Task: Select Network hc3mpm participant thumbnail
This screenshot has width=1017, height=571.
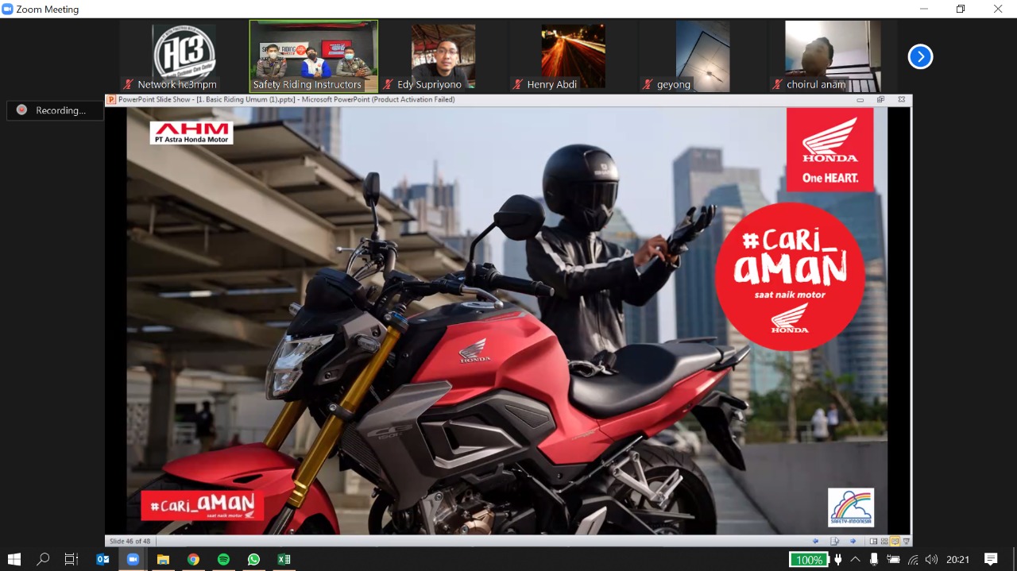Action: point(184,56)
